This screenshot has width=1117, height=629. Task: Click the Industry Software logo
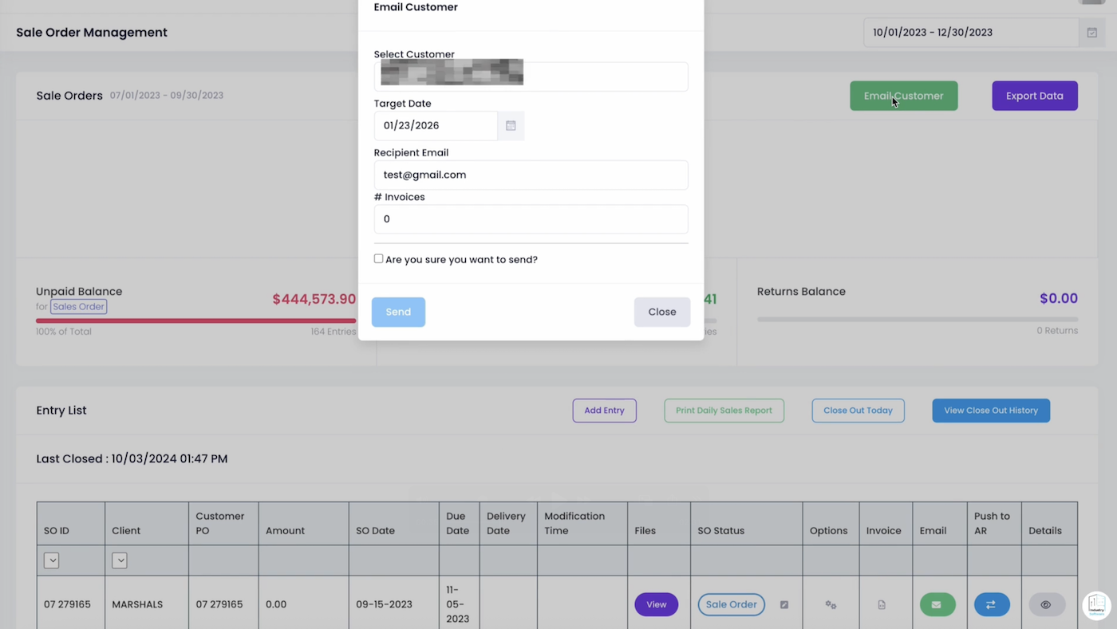click(x=1096, y=604)
